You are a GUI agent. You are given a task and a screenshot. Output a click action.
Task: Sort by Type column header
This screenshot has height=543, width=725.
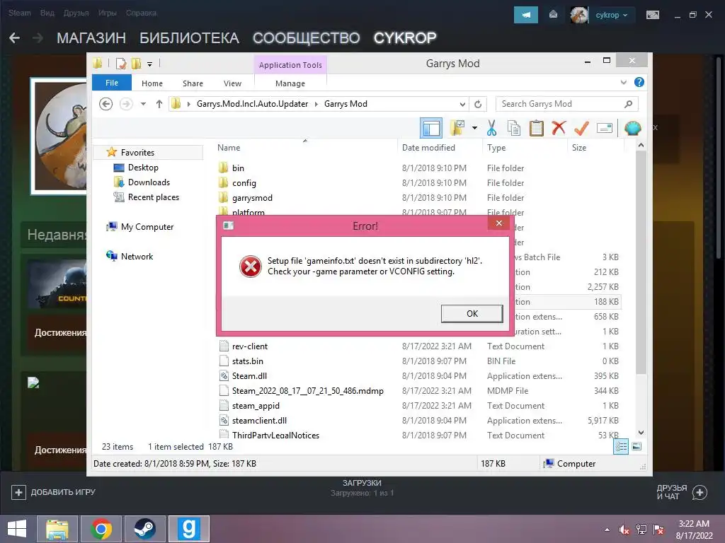click(x=496, y=148)
